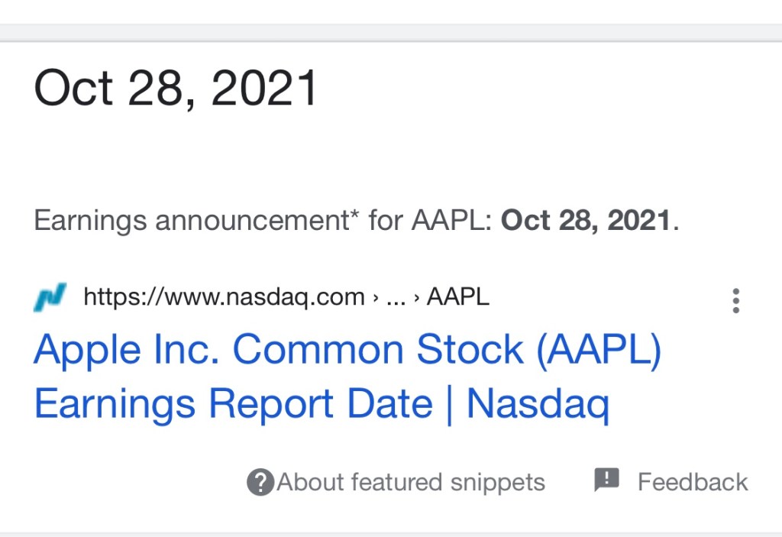Click the first breadcrumb chevron after nasdaq.com
782x537 pixels.
pyautogui.click(x=376, y=297)
